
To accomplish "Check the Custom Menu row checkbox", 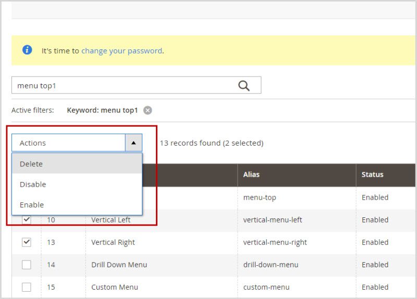I will tap(27, 287).
